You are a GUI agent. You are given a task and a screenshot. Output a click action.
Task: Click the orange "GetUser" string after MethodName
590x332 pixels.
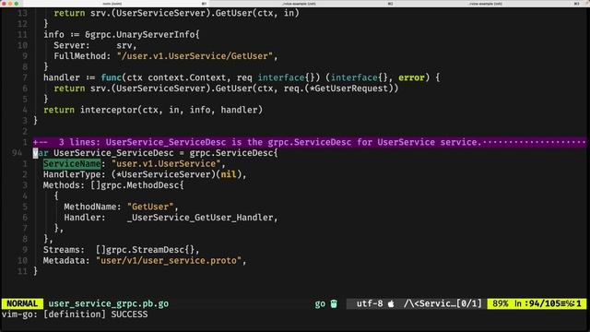pyautogui.click(x=150, y=207)
